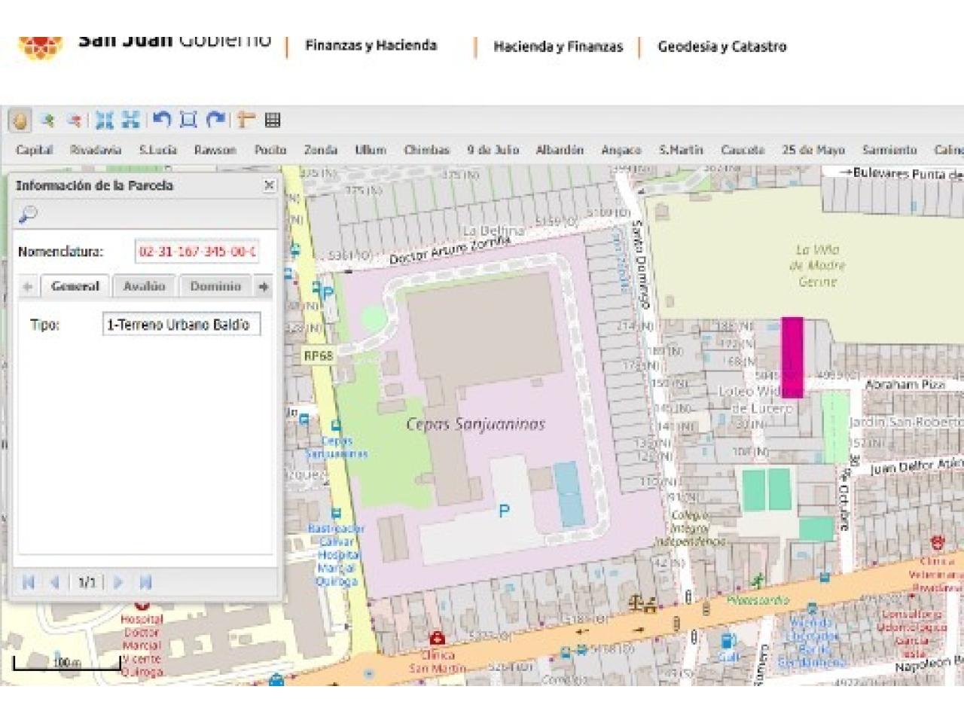This screenshot has height=723, width=964.
Task: Click the zoom out tool
Action: point(74,120)
